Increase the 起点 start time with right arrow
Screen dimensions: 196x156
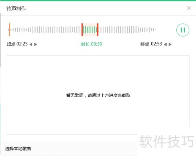click(x=36, y=44)
